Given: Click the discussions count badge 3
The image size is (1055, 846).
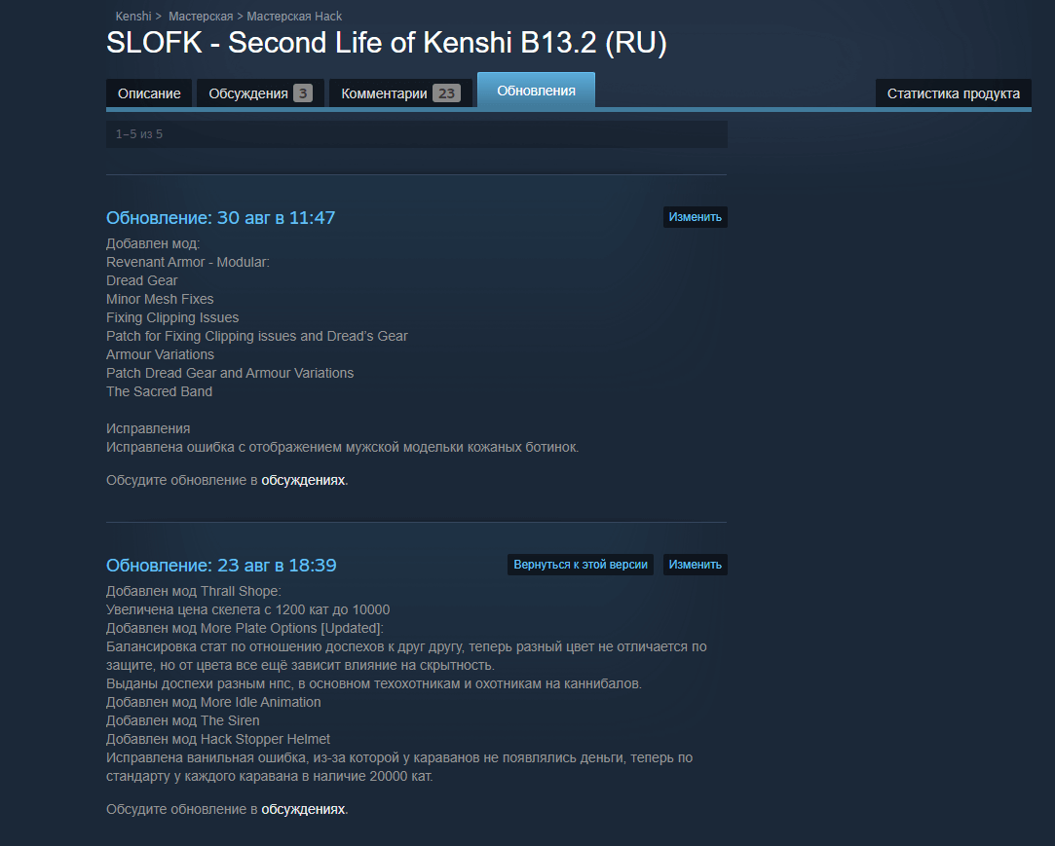Looking at the screenshot, I should pos(303,93).
